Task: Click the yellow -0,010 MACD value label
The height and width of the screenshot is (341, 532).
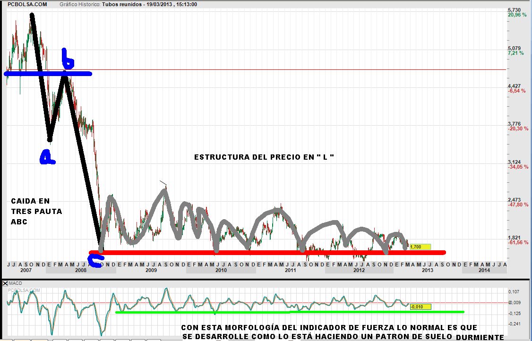Action: 420,307
